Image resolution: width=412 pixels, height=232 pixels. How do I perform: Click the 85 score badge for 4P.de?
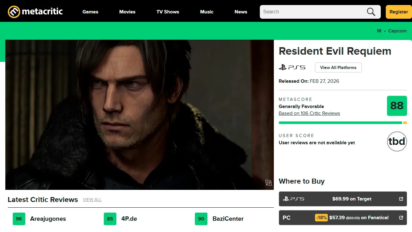pyautogui.click(x=110, y=219)
